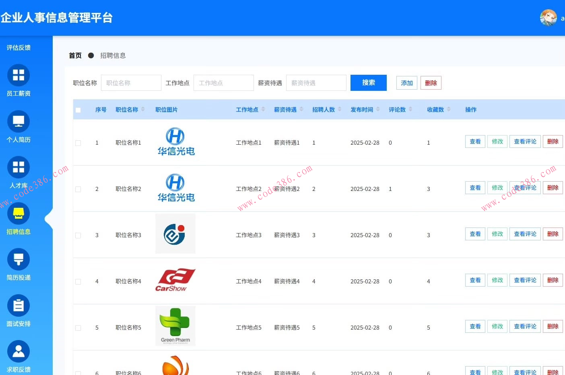Check the checkbox for row 1
This screenshot has width=565, height=375.
(x=78, y=143)
